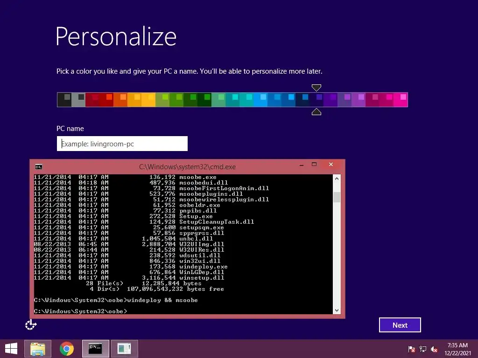Click the SetupCleanupTask.dll row

pos(144,221)
